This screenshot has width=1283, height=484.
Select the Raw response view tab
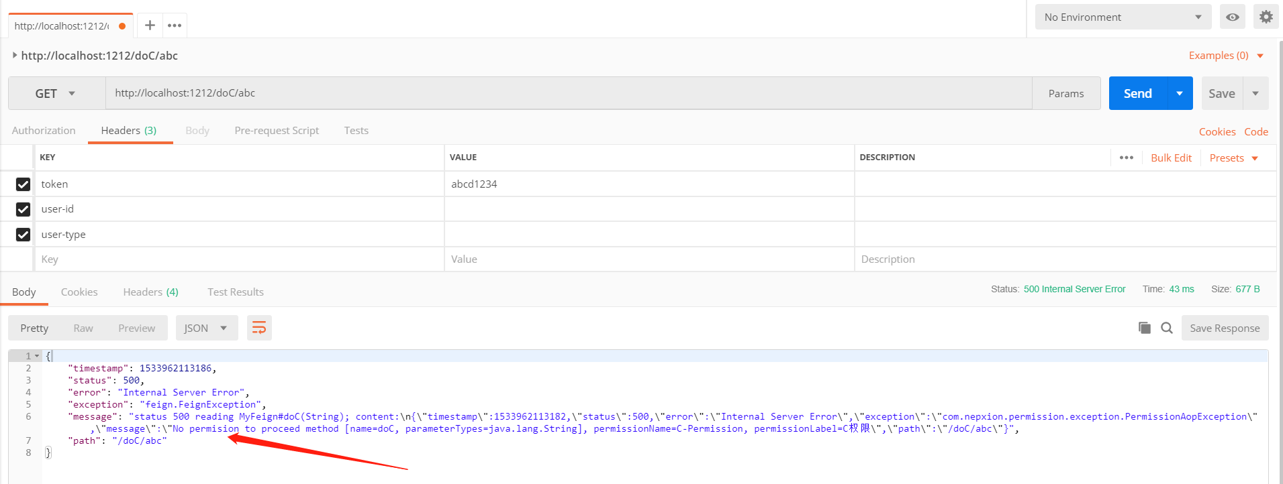(83, 328)
